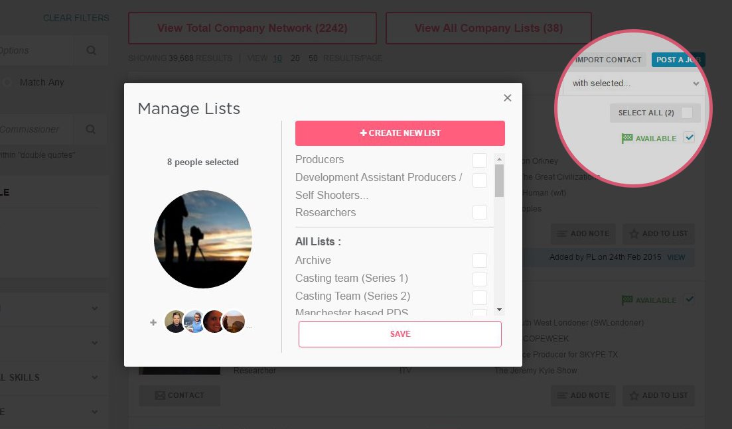Tick the Producers list checkbox
732x429 pixels.
click(x=480, y=160)
